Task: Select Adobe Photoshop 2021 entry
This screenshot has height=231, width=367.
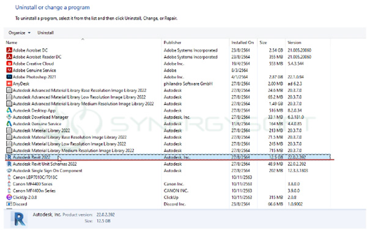Action: click(34, 77)
